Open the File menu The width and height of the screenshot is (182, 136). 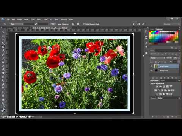tap(8, 19)
